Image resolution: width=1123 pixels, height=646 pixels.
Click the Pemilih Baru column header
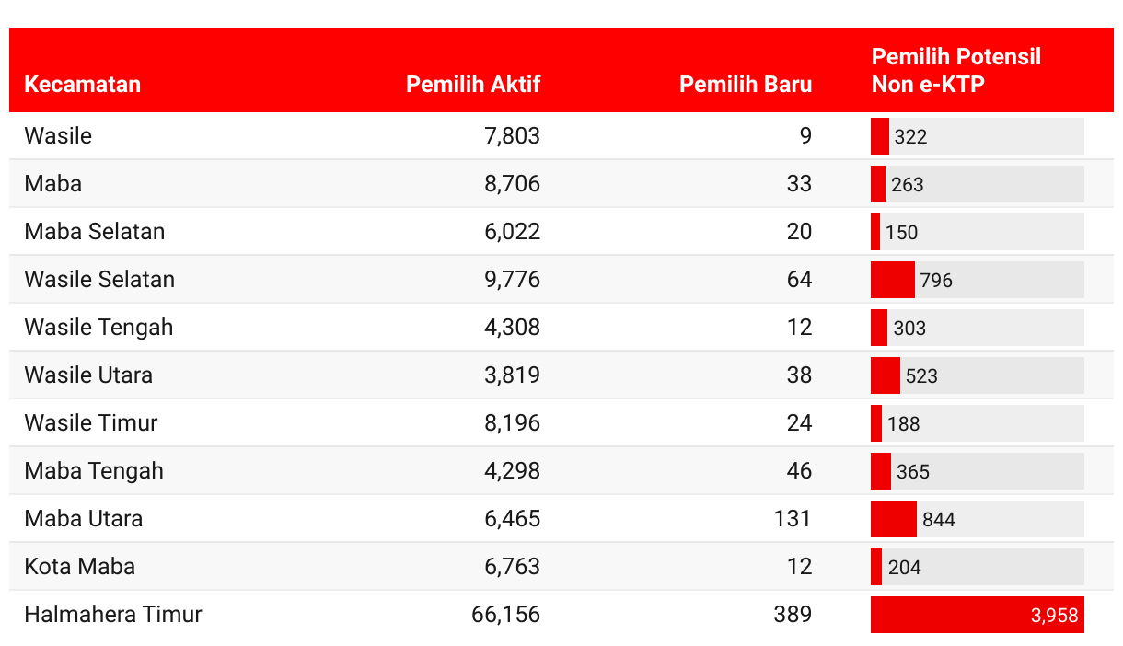click(746, 85)
